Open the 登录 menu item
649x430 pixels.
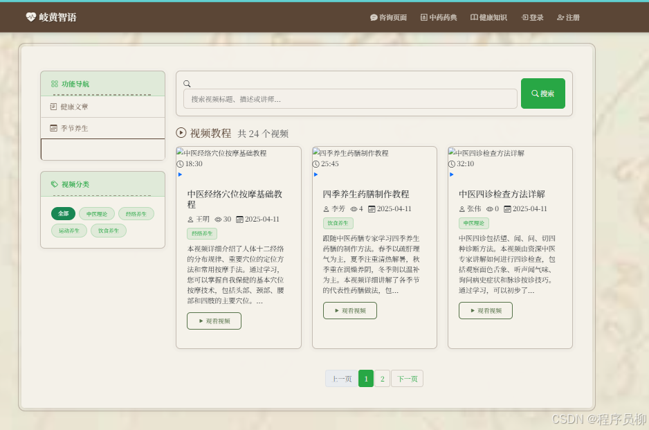click(535, 17)
